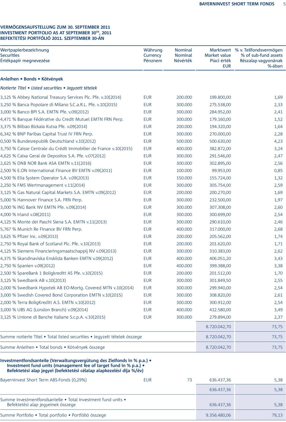Click nominal value 150.000

(184, 178)
